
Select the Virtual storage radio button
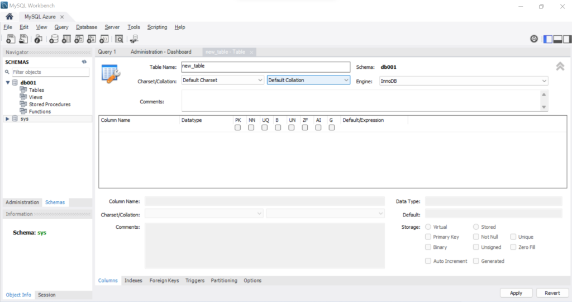coord(428,226)
